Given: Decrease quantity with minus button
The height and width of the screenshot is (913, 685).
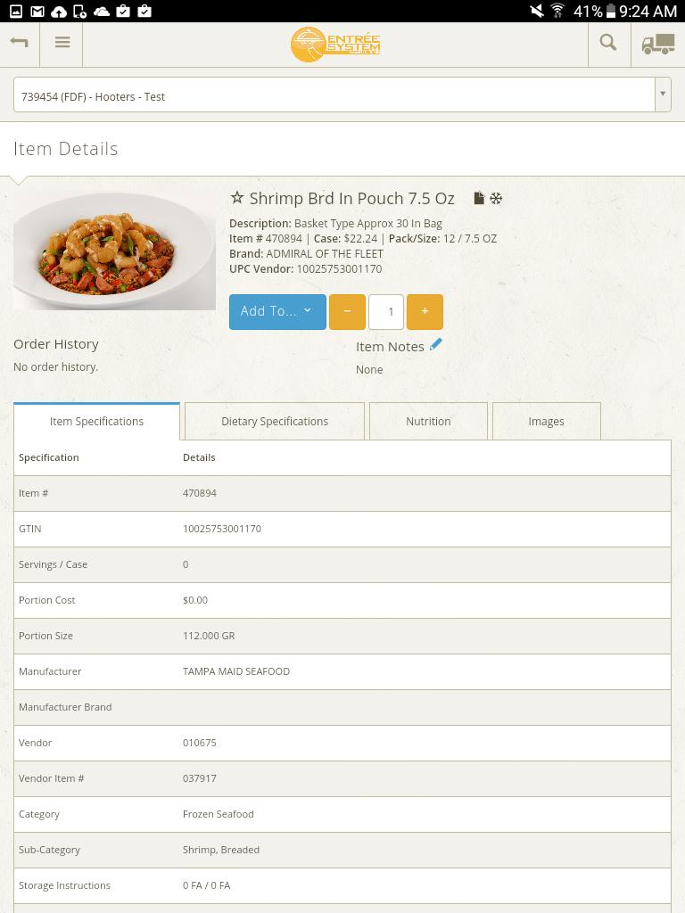Looking at the screenshot, I should pos(347,311).
